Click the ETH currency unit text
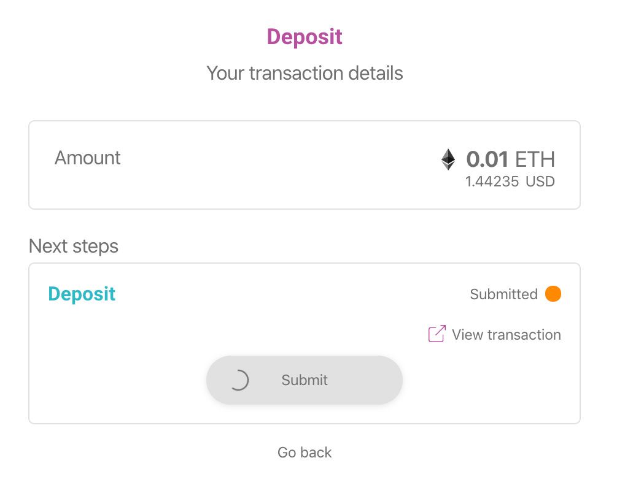The height and width of the screenshot is (493, 625). [x=535, y=159]
